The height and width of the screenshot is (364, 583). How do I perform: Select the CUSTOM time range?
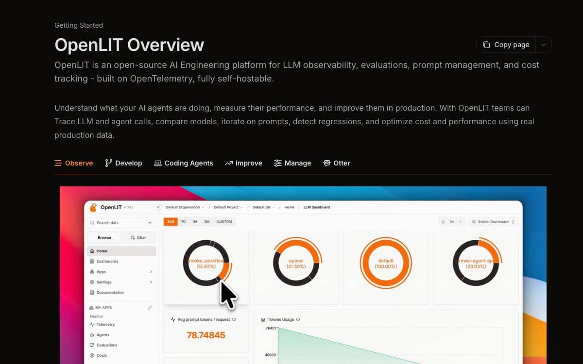click(x=224, y=222)
